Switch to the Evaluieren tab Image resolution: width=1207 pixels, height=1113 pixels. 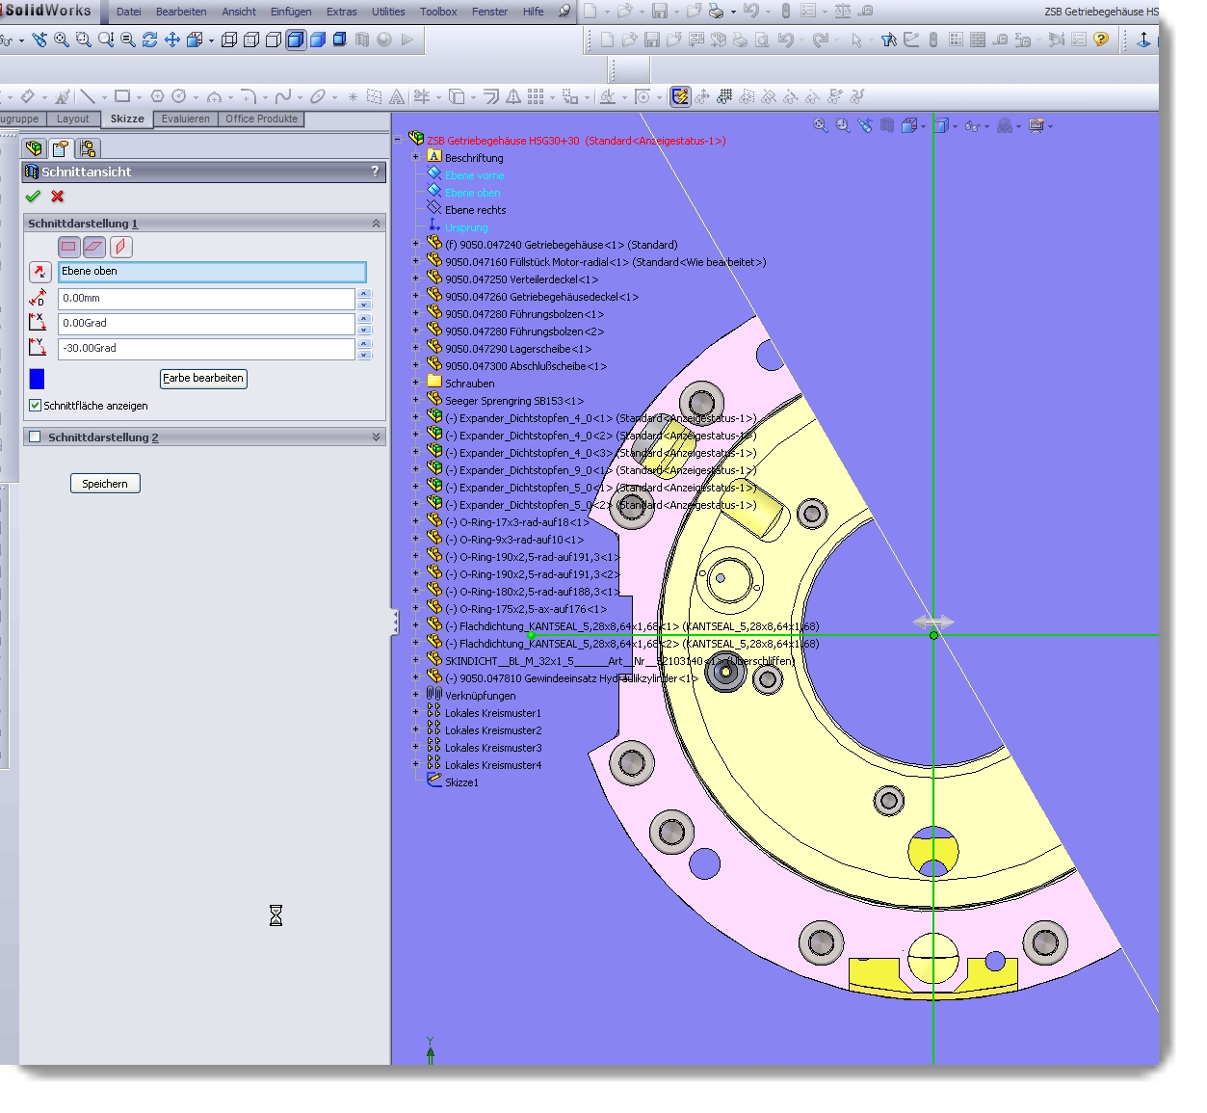click(x=185, y=119)
